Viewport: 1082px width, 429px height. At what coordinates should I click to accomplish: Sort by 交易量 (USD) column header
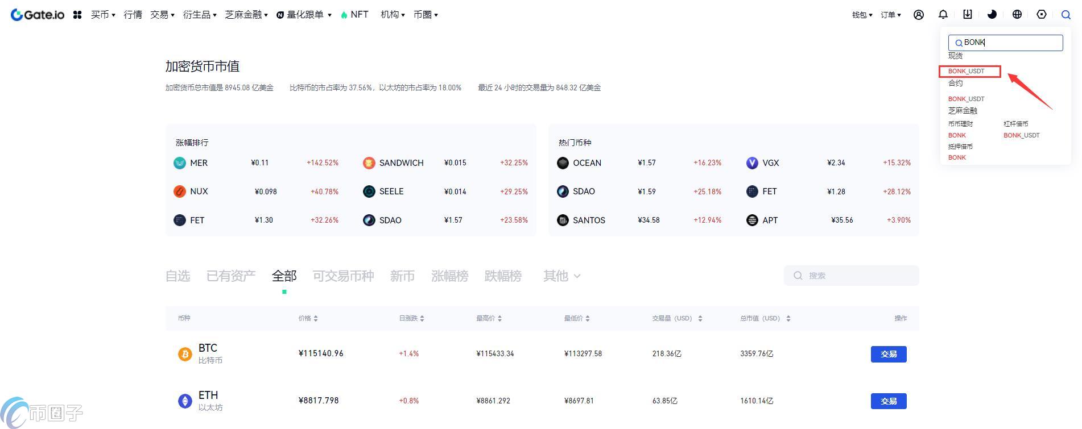coord(677,318)
